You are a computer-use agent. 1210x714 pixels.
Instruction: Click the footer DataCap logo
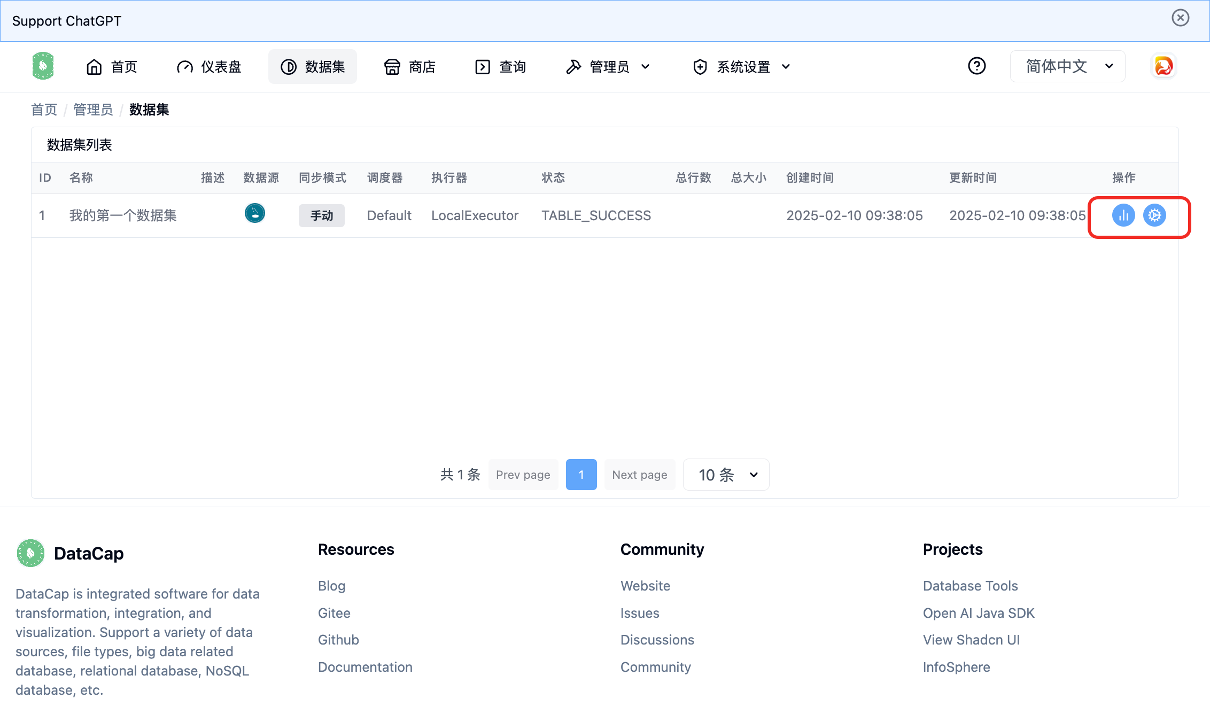pyautogui.click(x=30, y=553)
